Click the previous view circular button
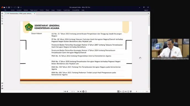Image resolution: width=190 pixels, height=106 pixels. 83,91
